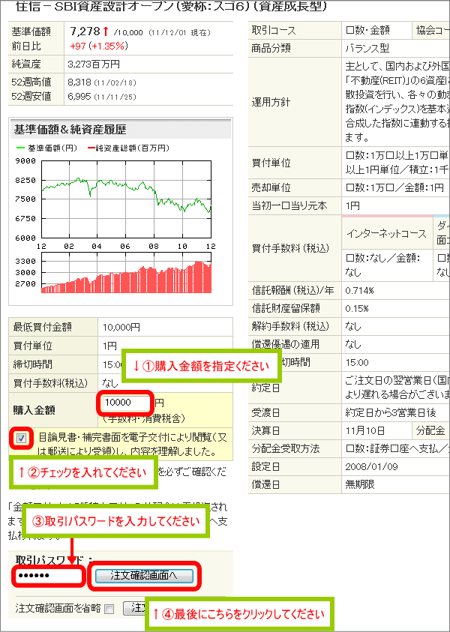Click the 約定日 row label
Screen dimensions: 450x632
click(265, 388)
